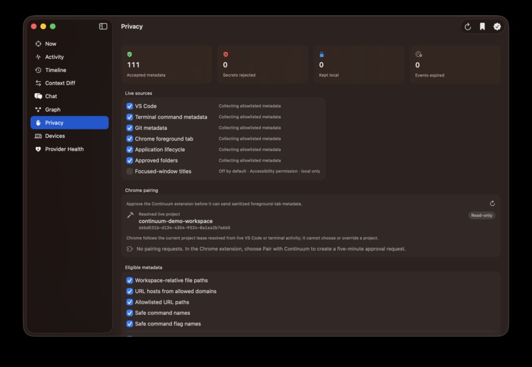Uncheck Safe command flag names
Image resolution: width=532 pixels, height=367 pixels.
pyautogui.click(x=129, y=324)
